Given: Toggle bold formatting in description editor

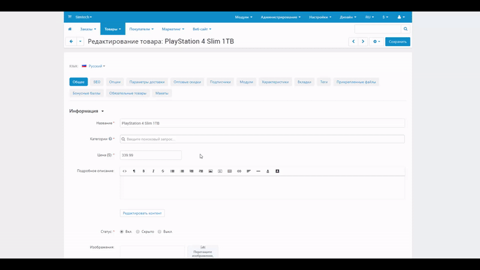Looking at the screenshot, I should (x=143, y=171).
